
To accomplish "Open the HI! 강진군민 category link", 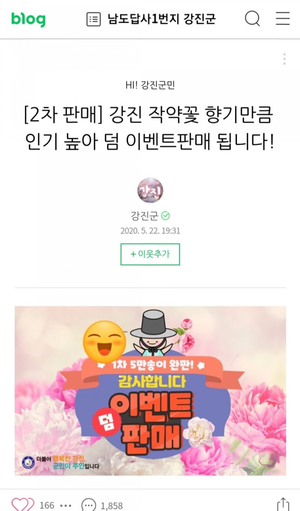I will tap(150, 85).
